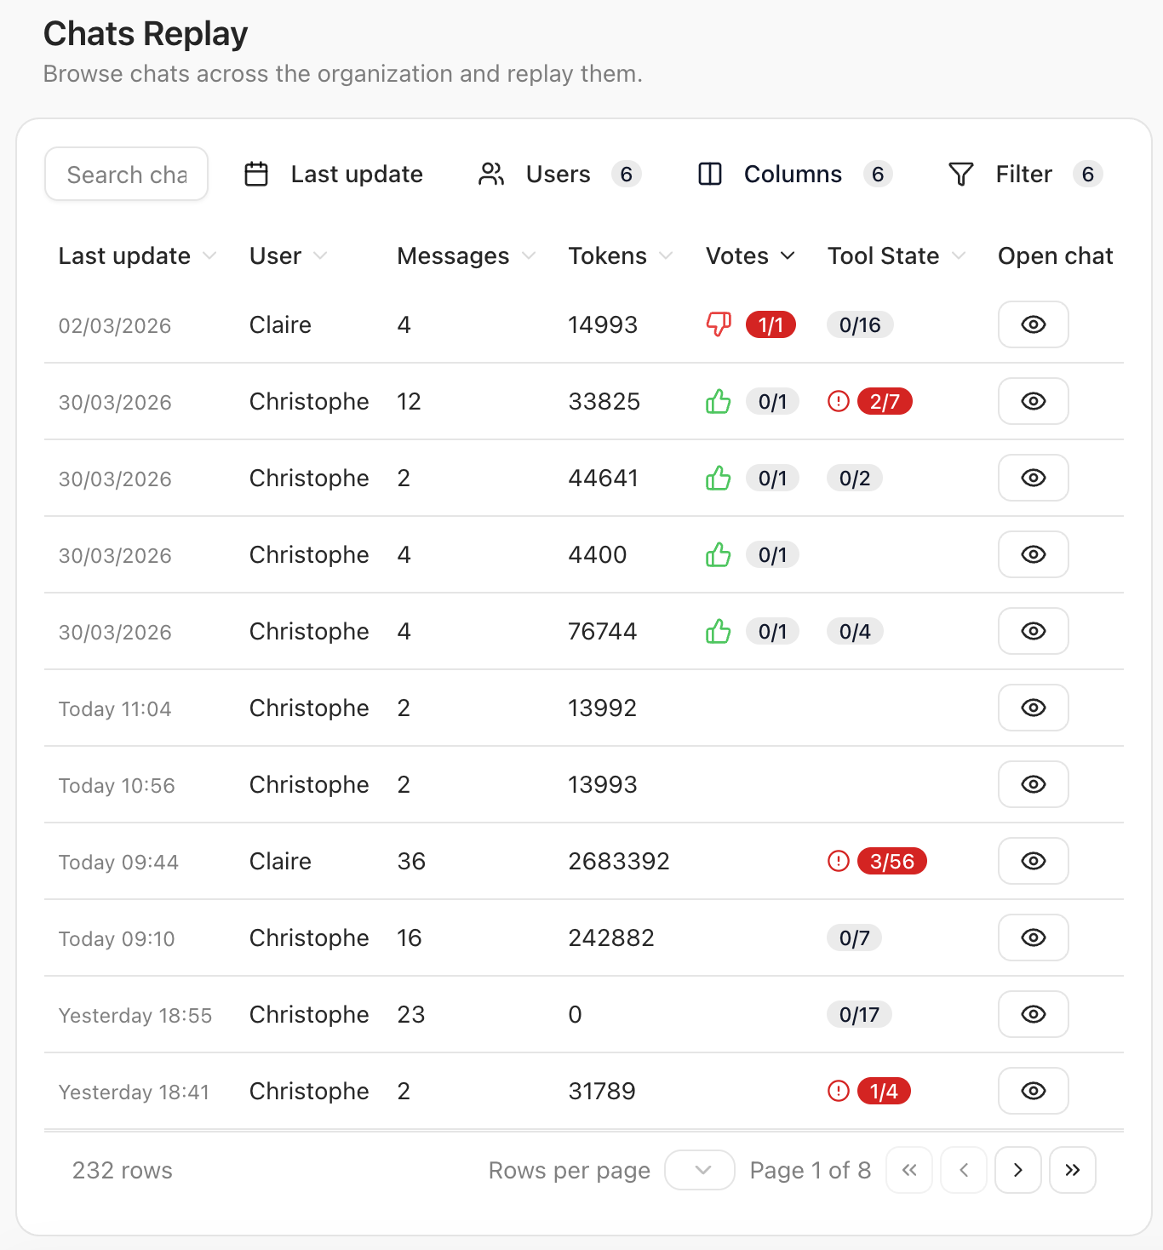The width and height of the screenshot is (1163, 1250).
Task: Click the thumbs-up icon on the 4400 tokens row
Action: (x=719, y=554)
